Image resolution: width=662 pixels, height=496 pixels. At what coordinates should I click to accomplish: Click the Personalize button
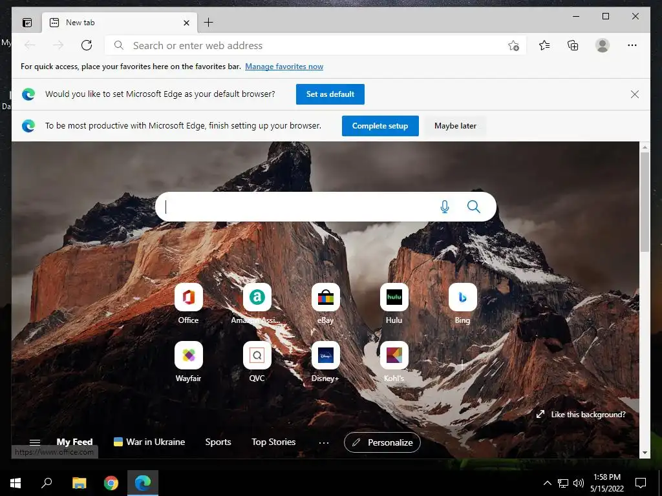pos(382,442)
